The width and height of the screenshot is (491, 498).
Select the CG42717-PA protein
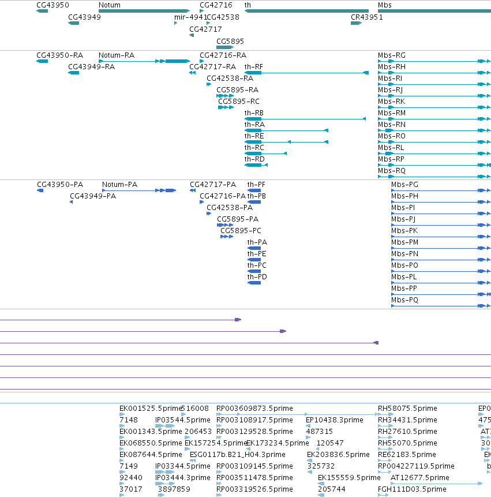193,190
